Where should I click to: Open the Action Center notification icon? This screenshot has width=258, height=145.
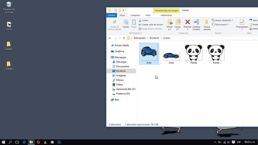point(233,142)
